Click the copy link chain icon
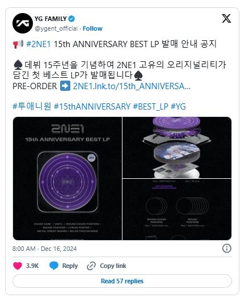Screen dimensions: 245x302 [x=91, y=266]
